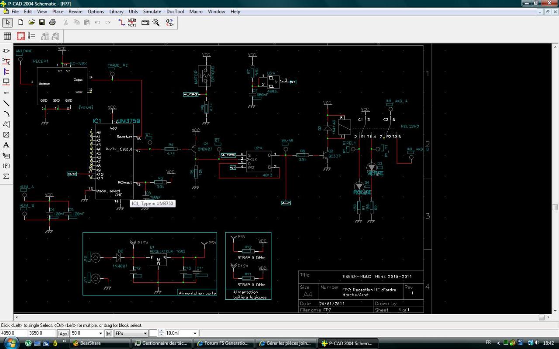Switch to Gérer les pièces jointes taskbar window

286,343
